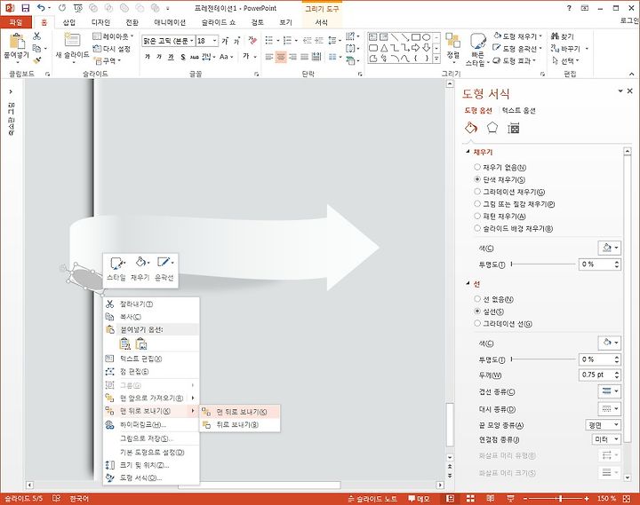Click Shape Fill (도형 채우기) button

coord(517,36)
